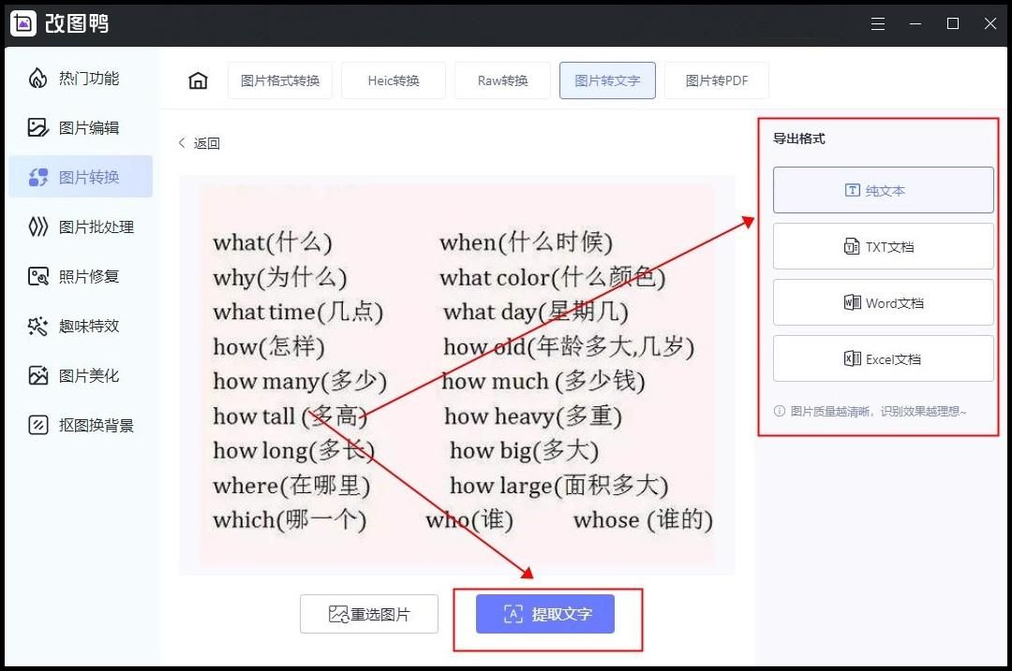Click the preview image with English question words
Viewport: 1012px width, 671px height.
coord(457,375)
